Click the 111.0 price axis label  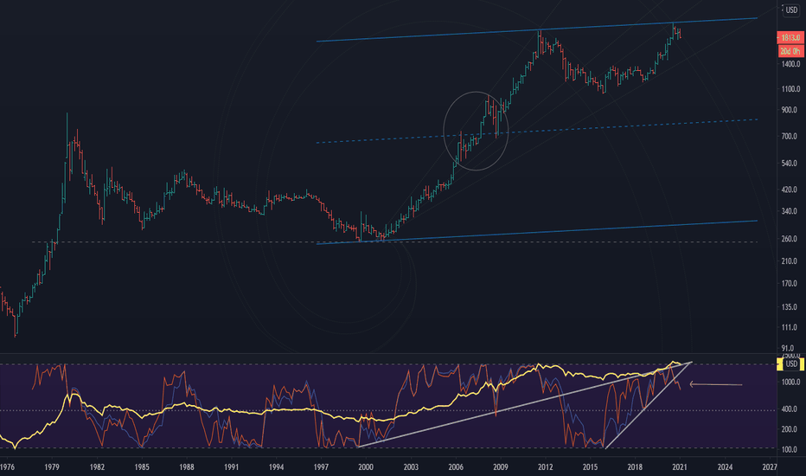pos(790,327)
